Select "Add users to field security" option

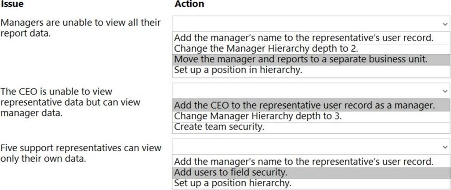pyautogui.click(x=231, y=172)
